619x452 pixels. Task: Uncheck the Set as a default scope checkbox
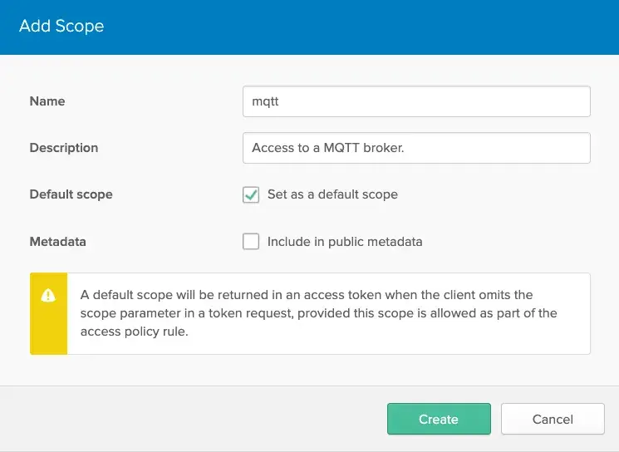(x=251, y=194)
